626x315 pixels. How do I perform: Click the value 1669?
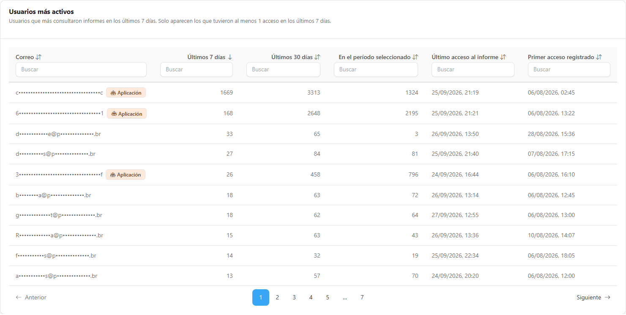coord(227,92)
